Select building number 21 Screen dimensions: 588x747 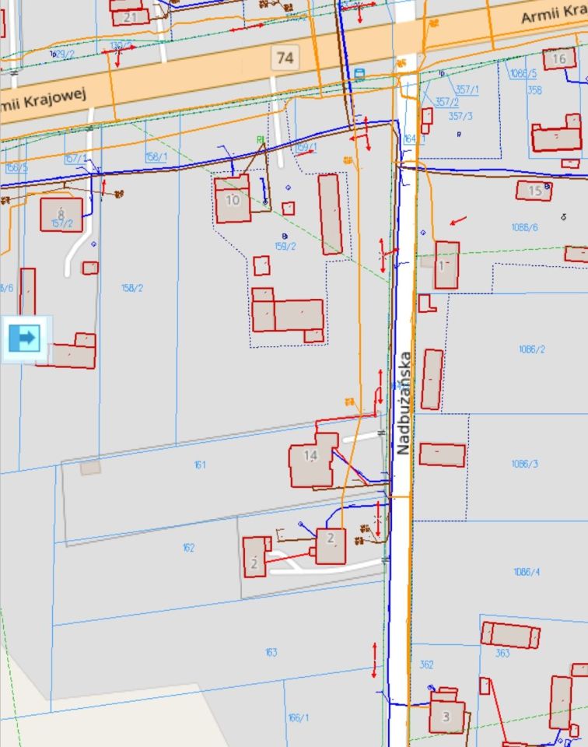[x=130, y=18]
